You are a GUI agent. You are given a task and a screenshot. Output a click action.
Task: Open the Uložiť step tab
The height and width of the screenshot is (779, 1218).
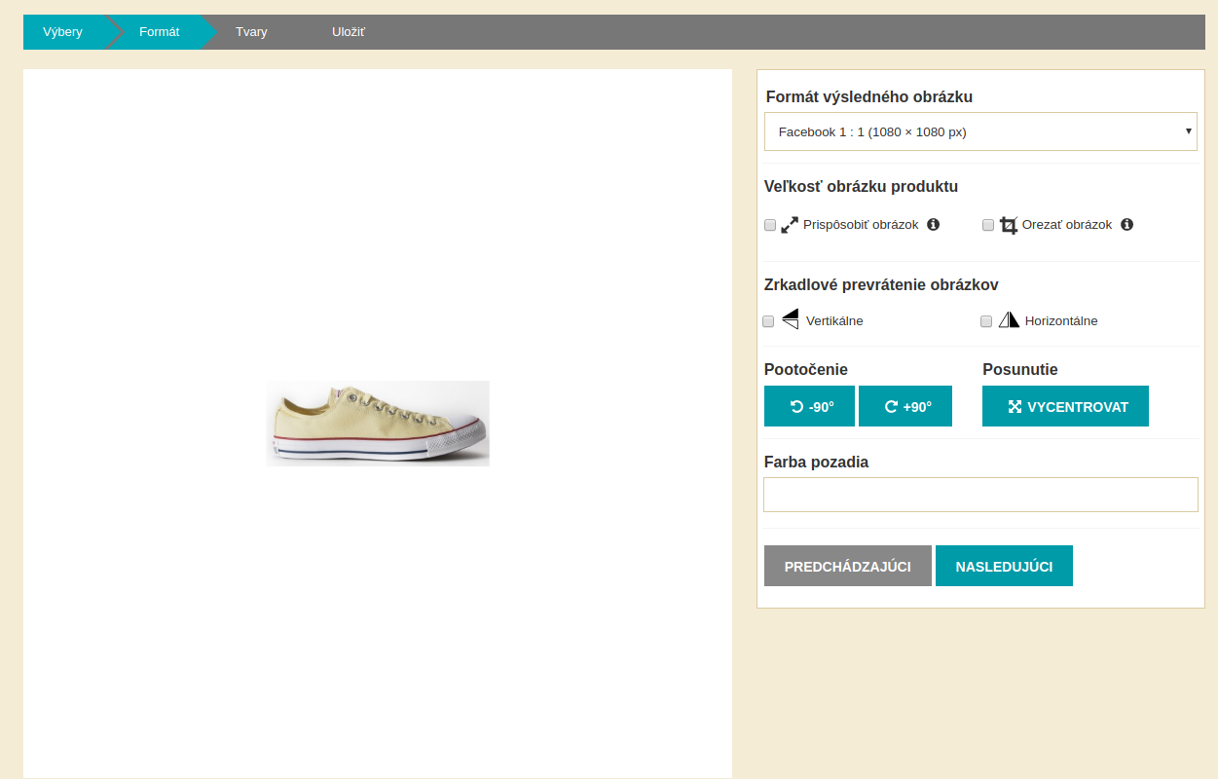click(x=349, y=32)
